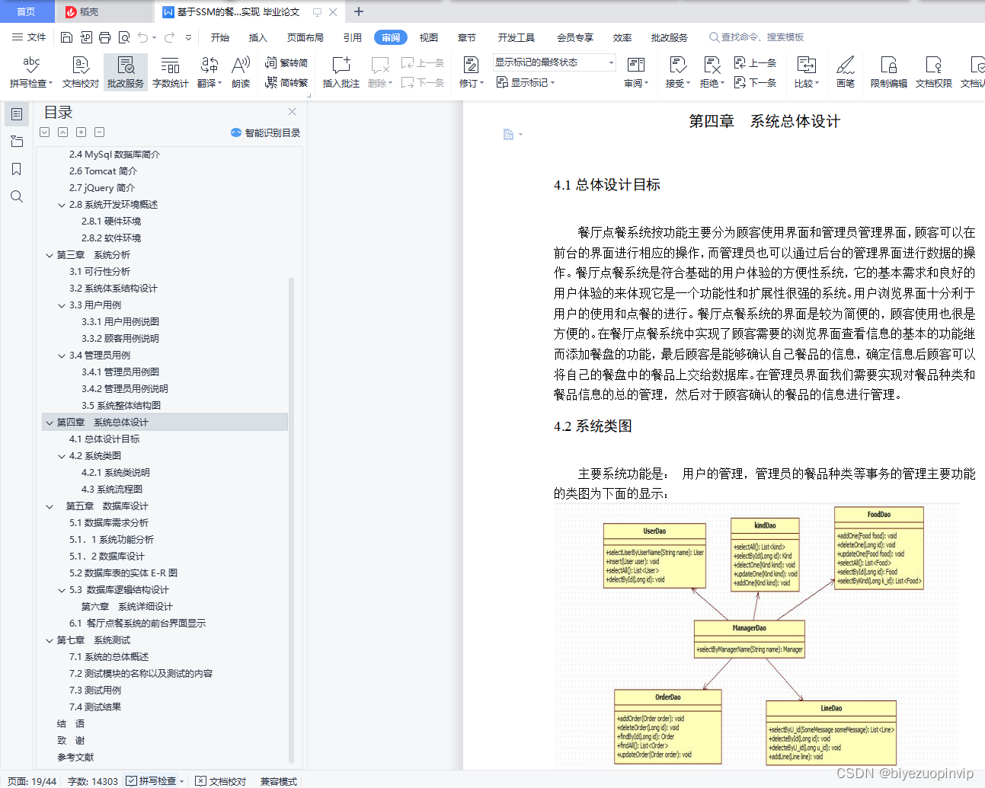Click 接受 accept change icon
985x788 pixels.
coord(678,72)
